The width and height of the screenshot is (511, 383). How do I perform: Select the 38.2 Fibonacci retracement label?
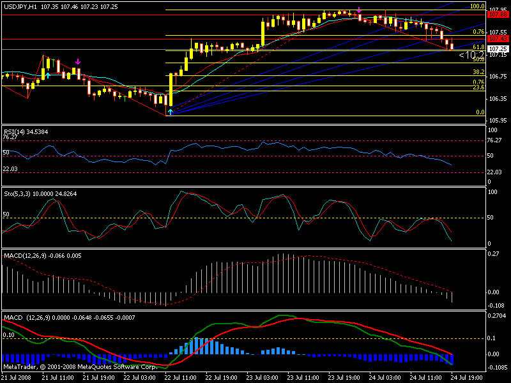click(x=478, y=72)
